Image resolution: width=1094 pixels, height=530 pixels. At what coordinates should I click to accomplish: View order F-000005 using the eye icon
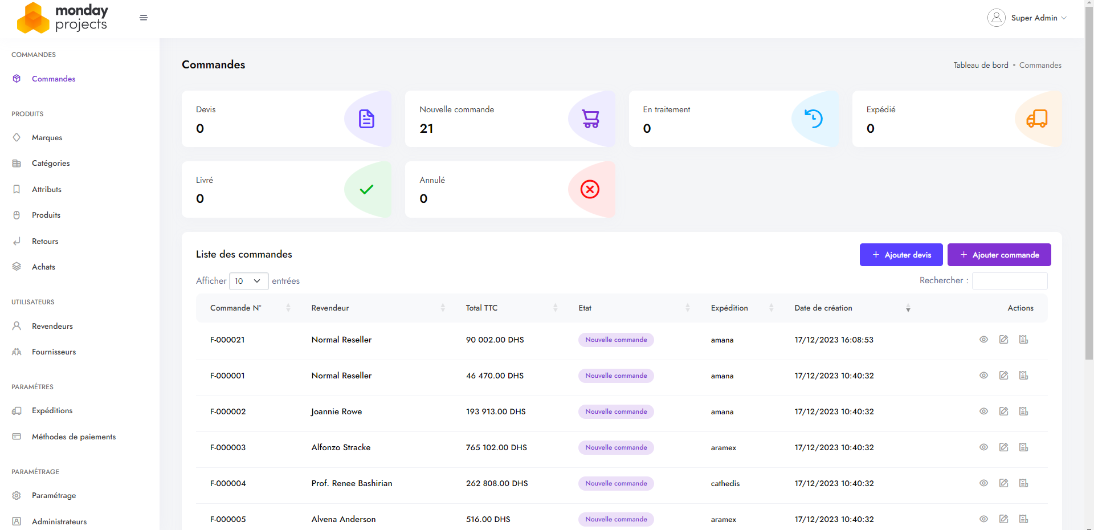(983, 519)
